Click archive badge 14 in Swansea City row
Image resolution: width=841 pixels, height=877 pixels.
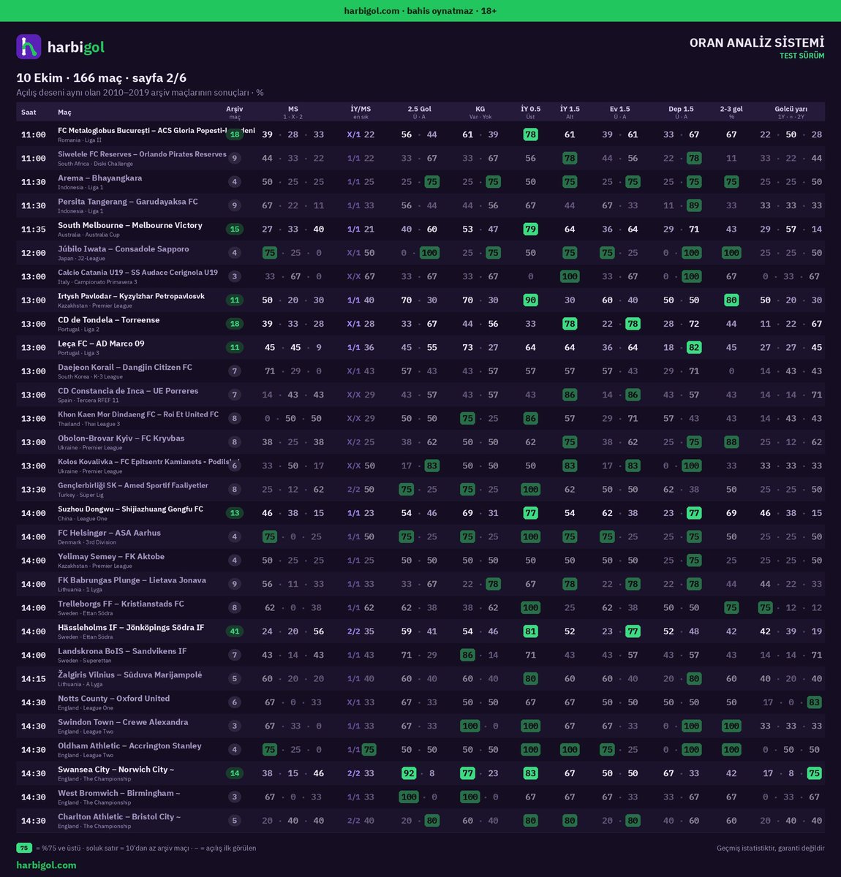235,773
